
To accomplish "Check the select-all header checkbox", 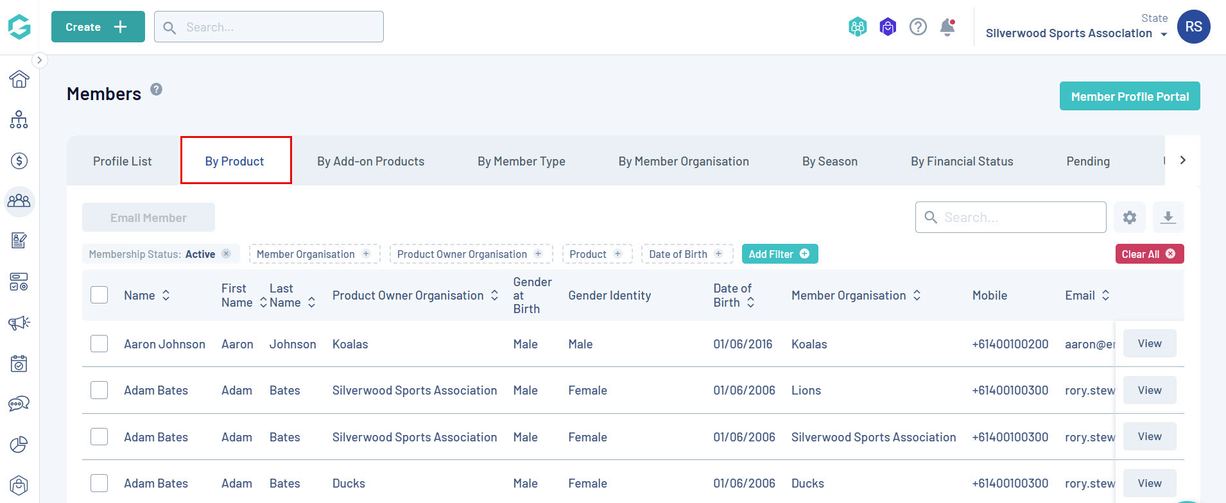I will pyautogui.click(x=99, y=295).
